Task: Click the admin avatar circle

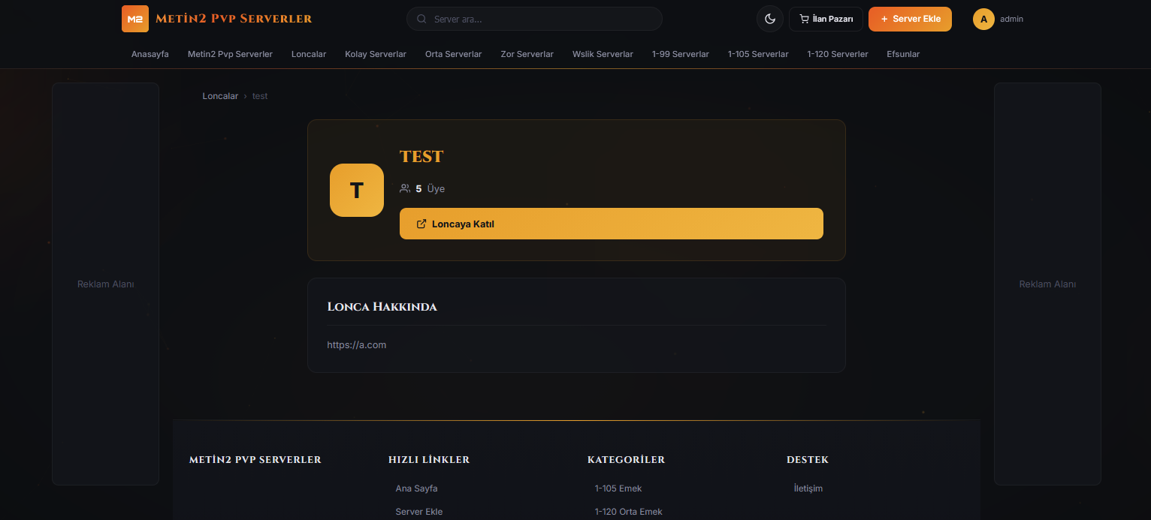Action: click(x=983, y=19)
